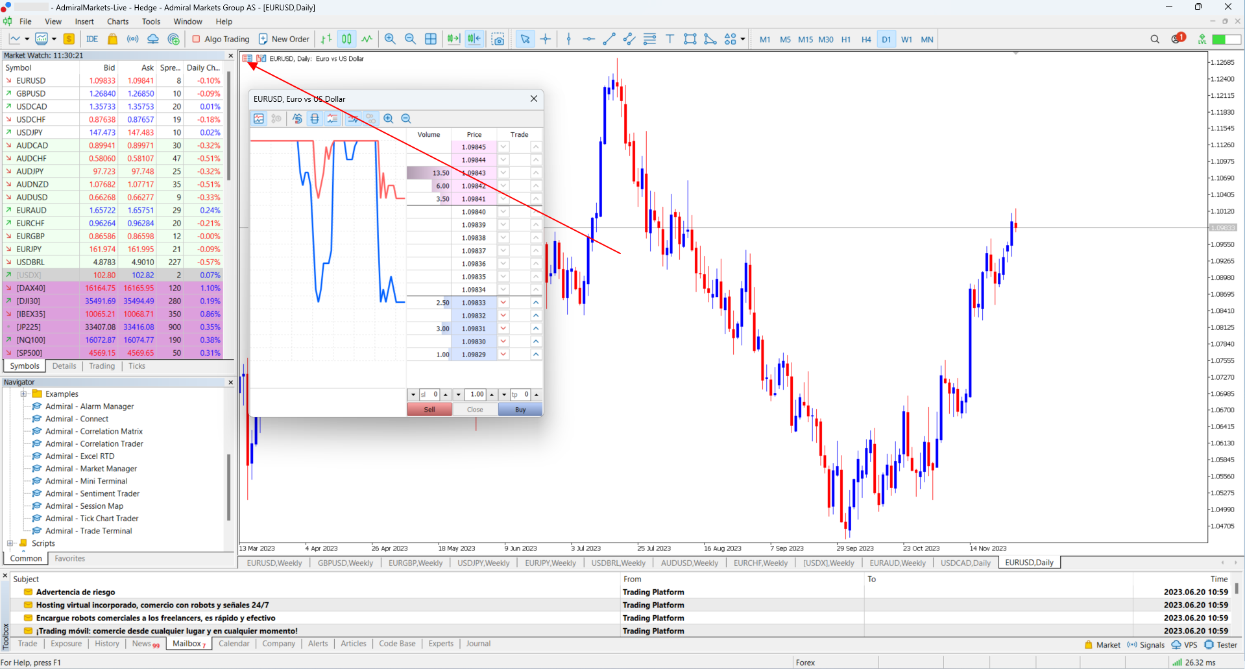Toggle Algo Trading on or off
This screenshot has height=669, width=1245.
coord(221,39)
